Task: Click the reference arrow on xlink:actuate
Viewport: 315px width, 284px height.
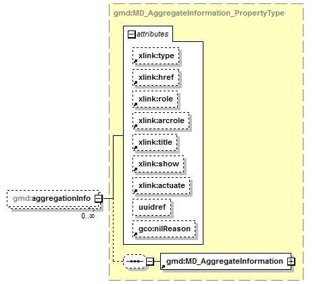Action: [x=135, y=191]
